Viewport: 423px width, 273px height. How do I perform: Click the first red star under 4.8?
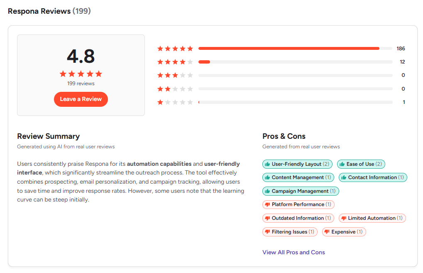click(x=63, y=74)
